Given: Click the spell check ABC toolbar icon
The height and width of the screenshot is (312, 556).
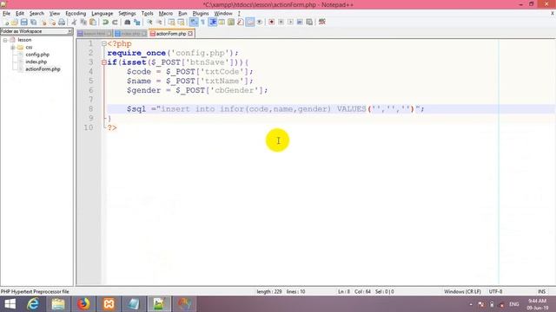Looking at the screenshot, I should [322, 22].
